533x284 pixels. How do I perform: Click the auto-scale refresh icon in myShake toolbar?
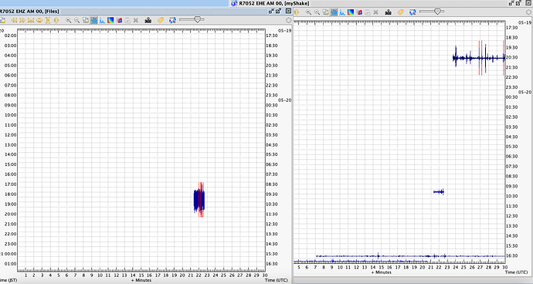click(x=412, y=12)
